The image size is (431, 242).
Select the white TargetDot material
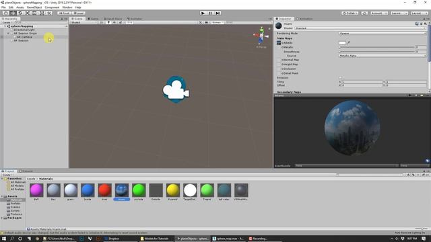(190, 192)
